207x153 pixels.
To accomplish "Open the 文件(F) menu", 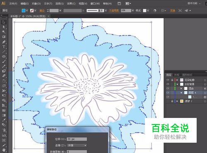I will click(13, 4).
